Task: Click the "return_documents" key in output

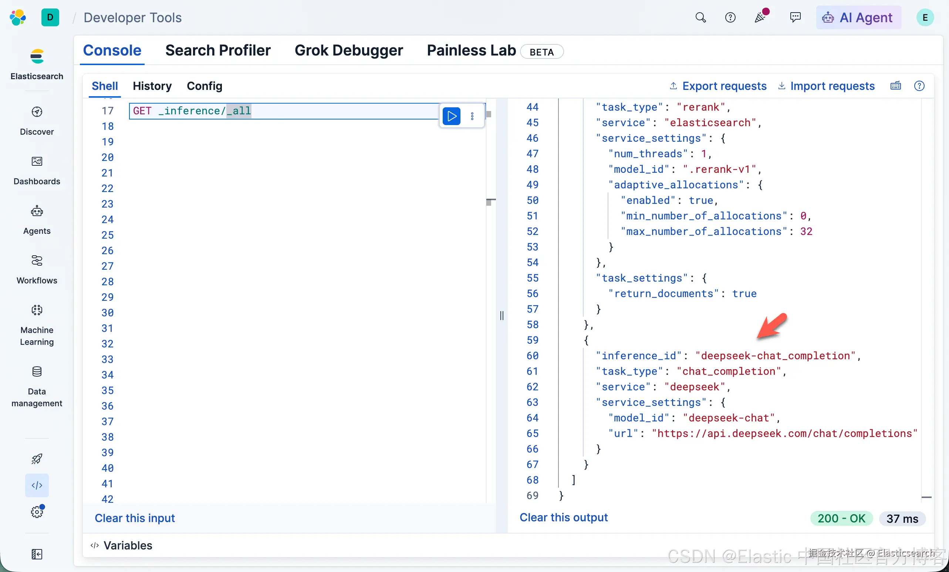Action: (x=663, y=293)
